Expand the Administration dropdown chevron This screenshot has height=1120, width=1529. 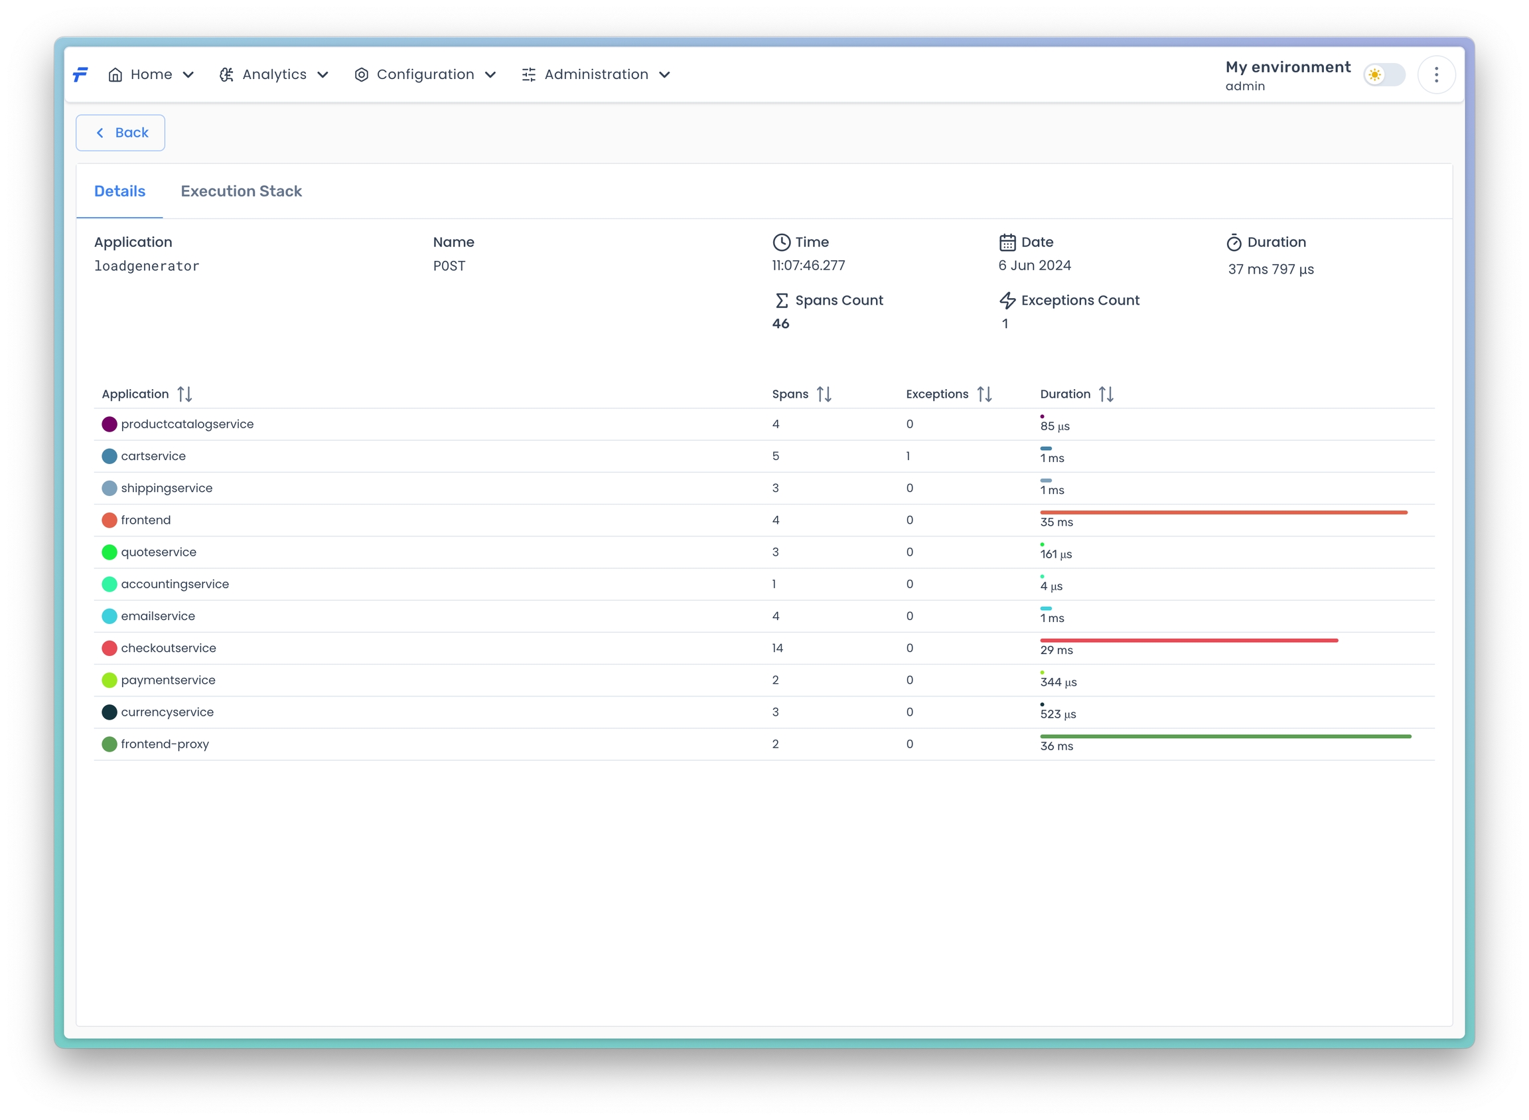(x=664, y=74)
